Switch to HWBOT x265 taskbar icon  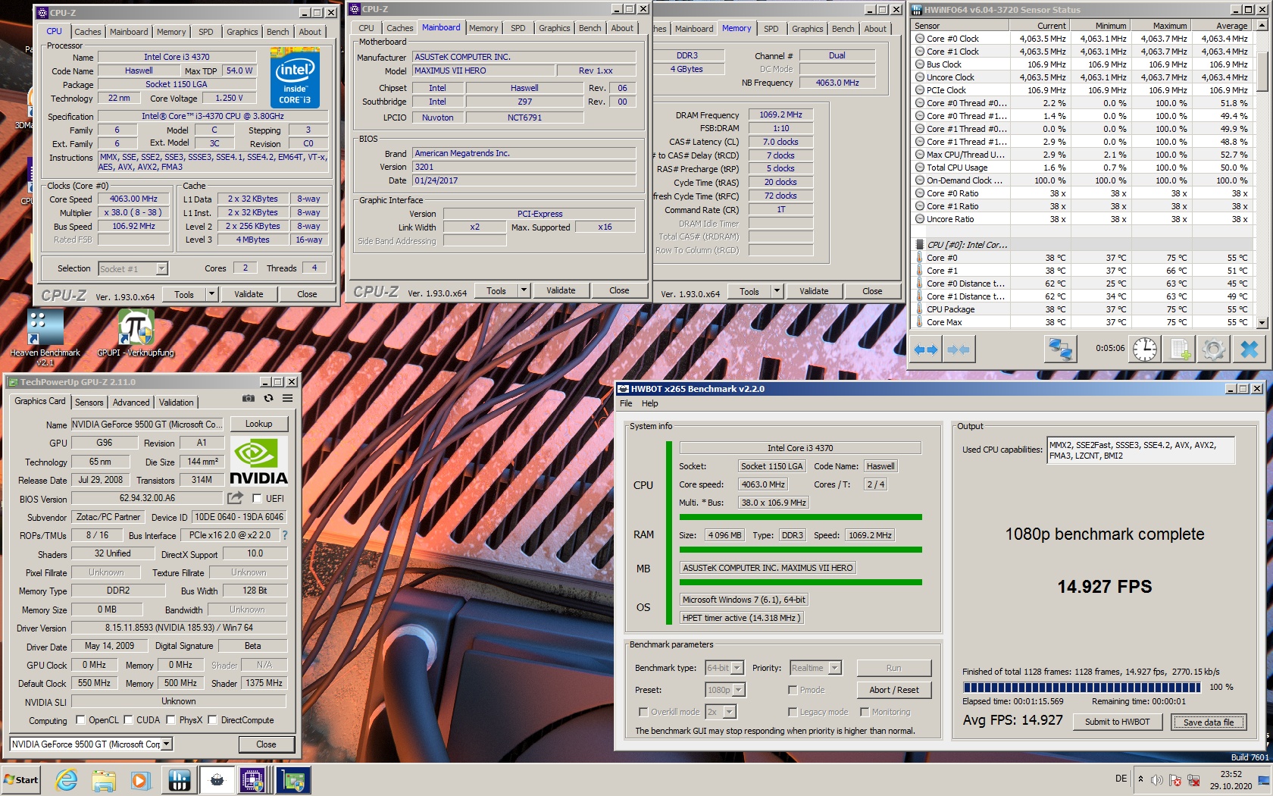(x=217, y=780)
